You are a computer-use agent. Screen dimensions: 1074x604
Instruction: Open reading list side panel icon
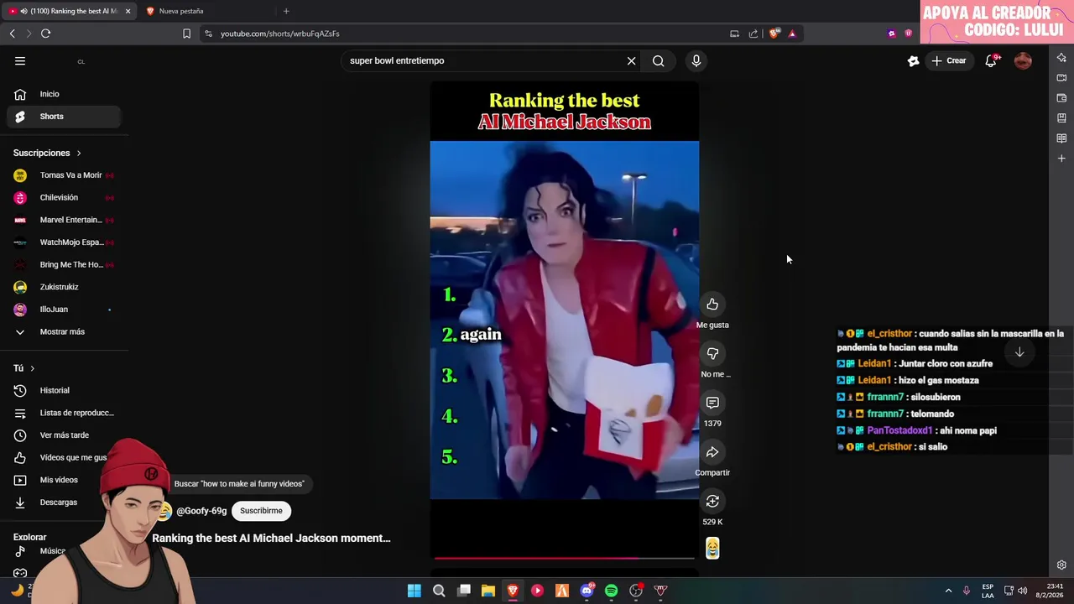pyautogui.click(x=1061, y=138)
